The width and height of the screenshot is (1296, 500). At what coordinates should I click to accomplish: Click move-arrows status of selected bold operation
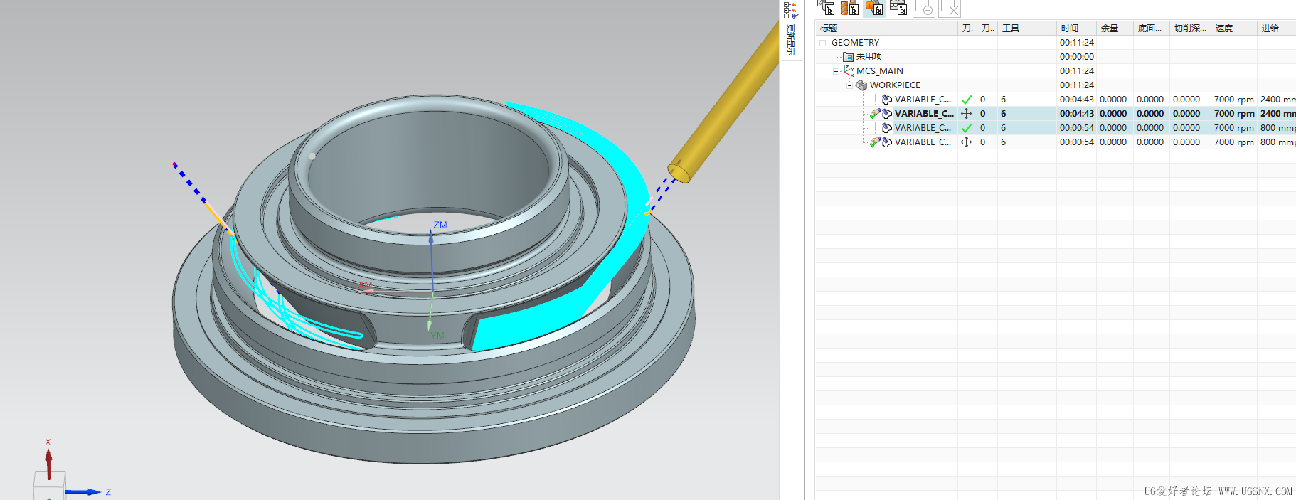coord(966,114)
